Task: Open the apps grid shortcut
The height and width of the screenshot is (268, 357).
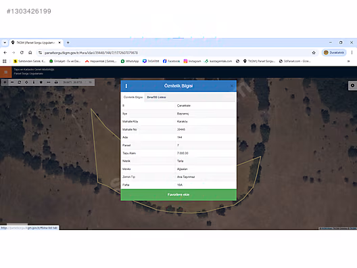Action: (x=5, y=61)
